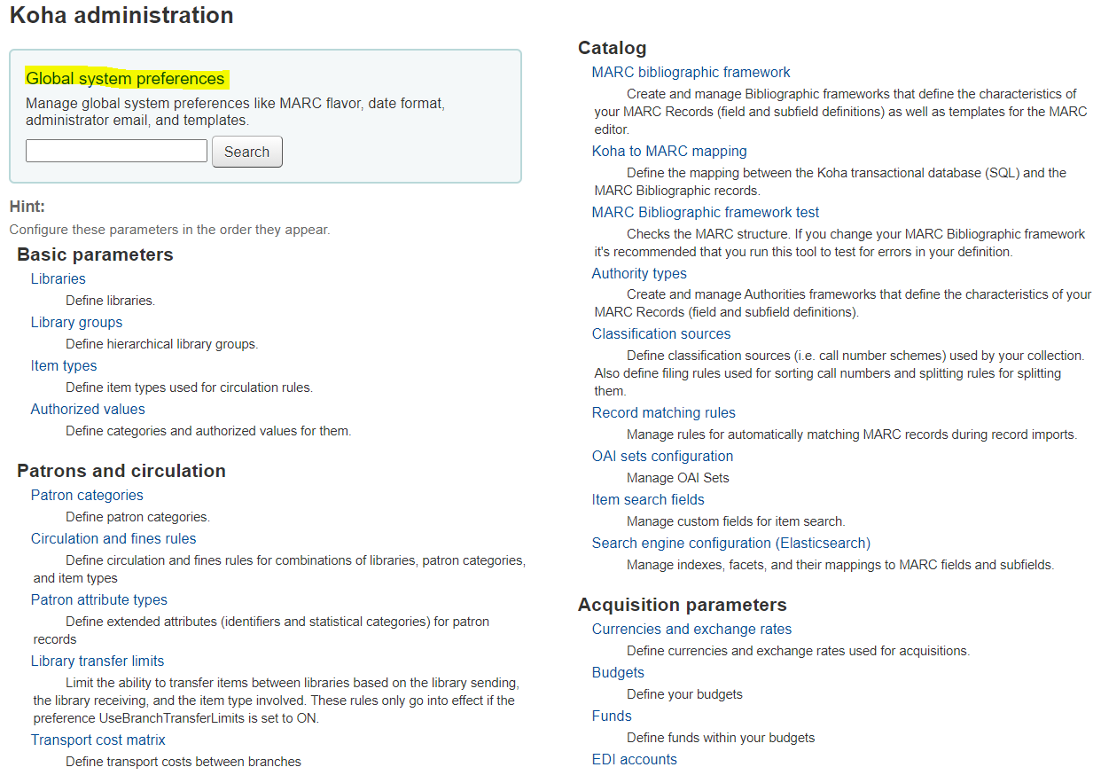Open Patron categories page

pyautogui.click(x=87, y=495)
